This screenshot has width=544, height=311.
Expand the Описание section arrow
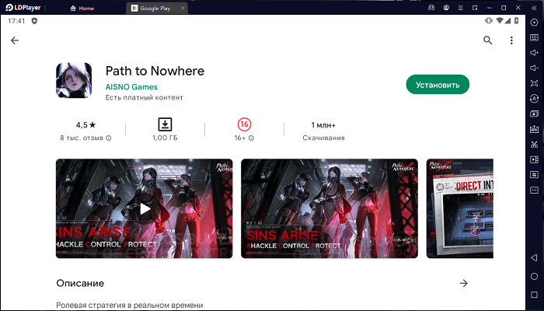(x=463, y=283)
